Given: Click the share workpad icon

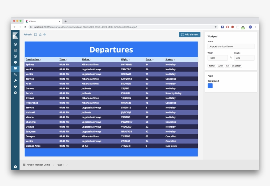Looking at the screenshot, I should click(40, 34).
